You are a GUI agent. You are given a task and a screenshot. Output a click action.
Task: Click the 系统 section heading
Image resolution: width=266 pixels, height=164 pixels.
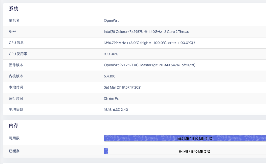[x=14, y=9]
